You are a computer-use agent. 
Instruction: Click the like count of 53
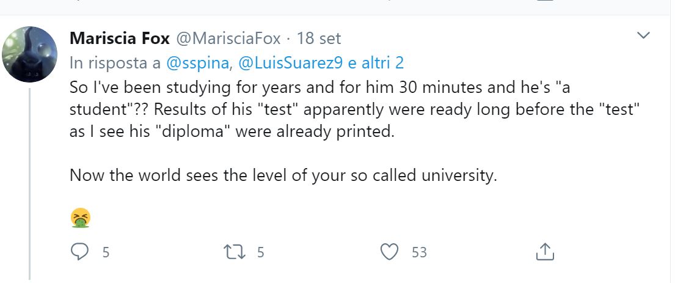pyautogui.click(x=419, y=252)
